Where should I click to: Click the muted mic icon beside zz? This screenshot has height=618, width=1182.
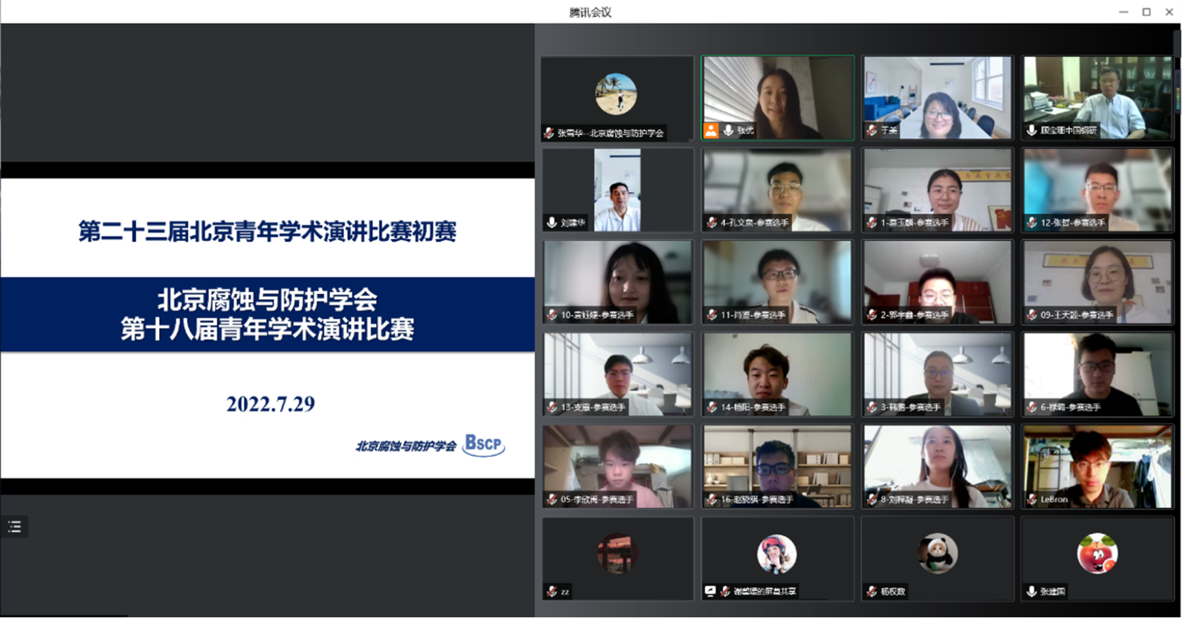tap(551, 592)
